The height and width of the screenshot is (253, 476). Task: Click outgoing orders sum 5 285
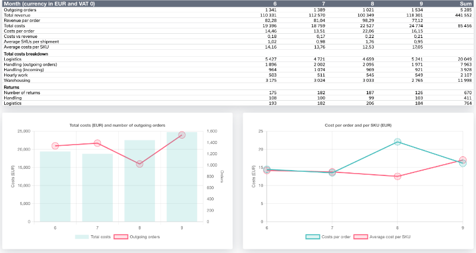click(x=466, y=9)
